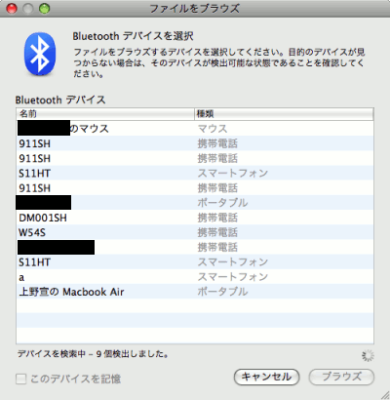Click the green zoom window button
This screenshot has width=390, height=400.
click(44, 9)
